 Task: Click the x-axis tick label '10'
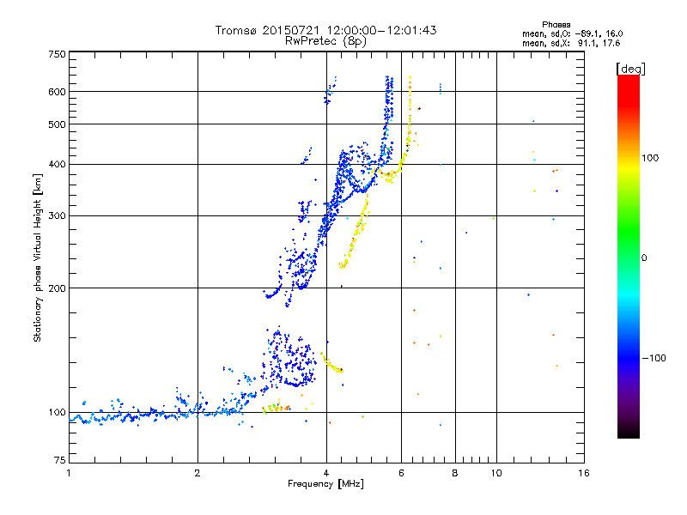(x=496, y=473)
